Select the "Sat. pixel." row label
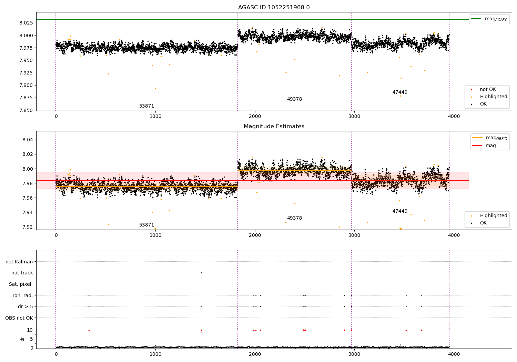 point(21,284)
